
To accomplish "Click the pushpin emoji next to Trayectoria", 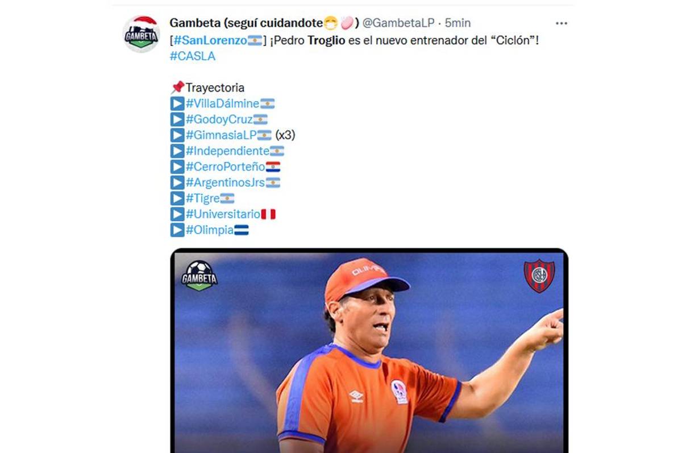I will 177,88.
